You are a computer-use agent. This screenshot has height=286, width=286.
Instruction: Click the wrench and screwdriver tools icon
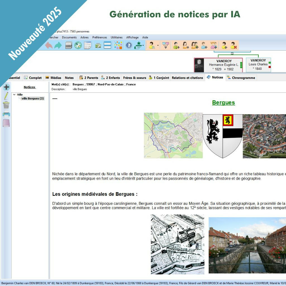tap(78, 45)
